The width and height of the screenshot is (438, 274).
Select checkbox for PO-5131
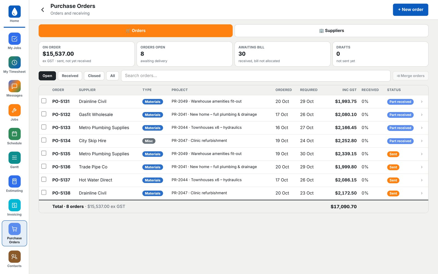pos(44,101)
